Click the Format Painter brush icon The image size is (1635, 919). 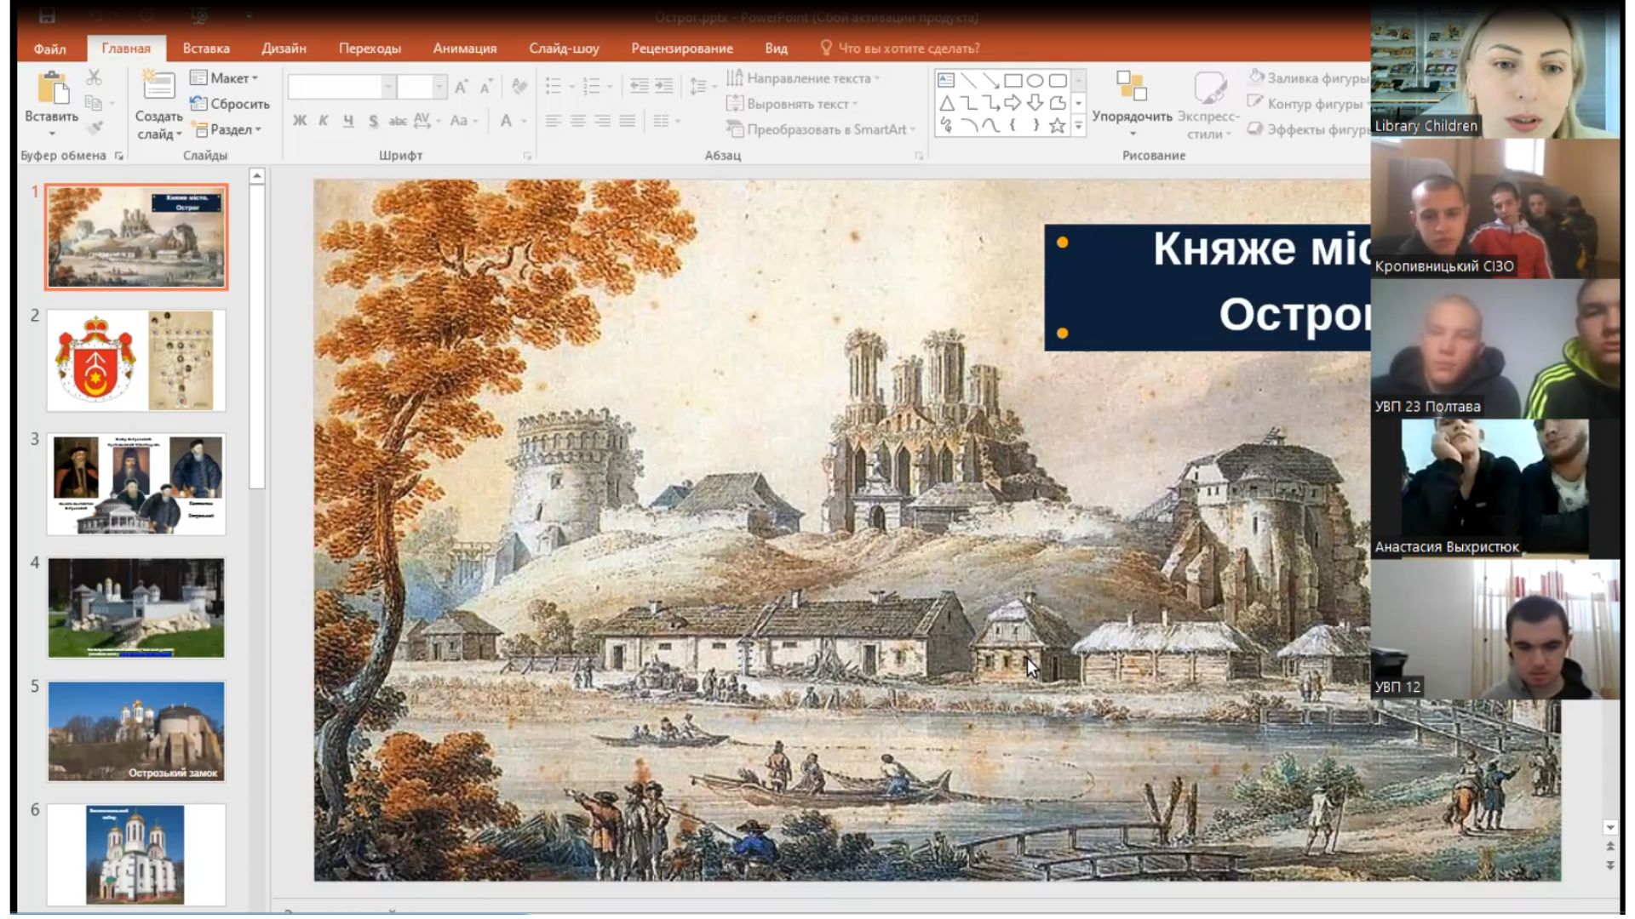pos(94,128)
